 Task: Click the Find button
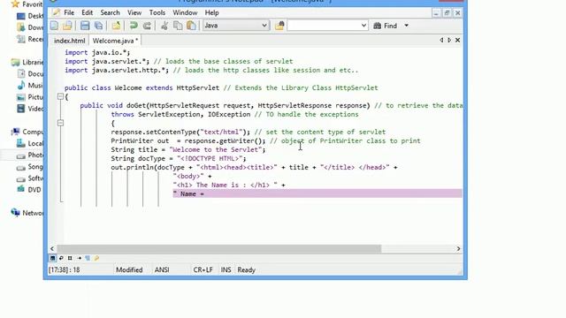pyautogui.click(x=386, y=26)
